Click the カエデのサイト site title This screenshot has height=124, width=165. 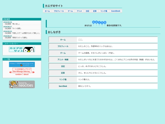coord(54,6)
